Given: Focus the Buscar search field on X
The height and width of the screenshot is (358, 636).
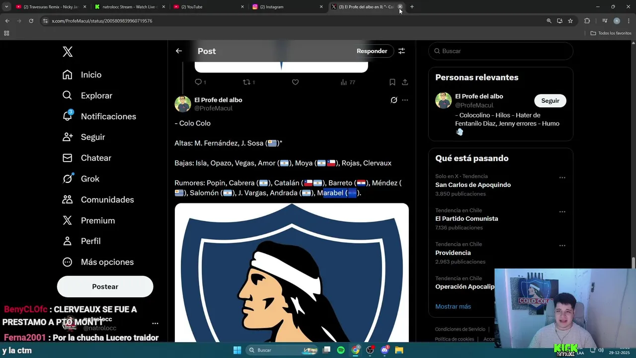Looking at the screenshot, I should click(x=501, y=51).
